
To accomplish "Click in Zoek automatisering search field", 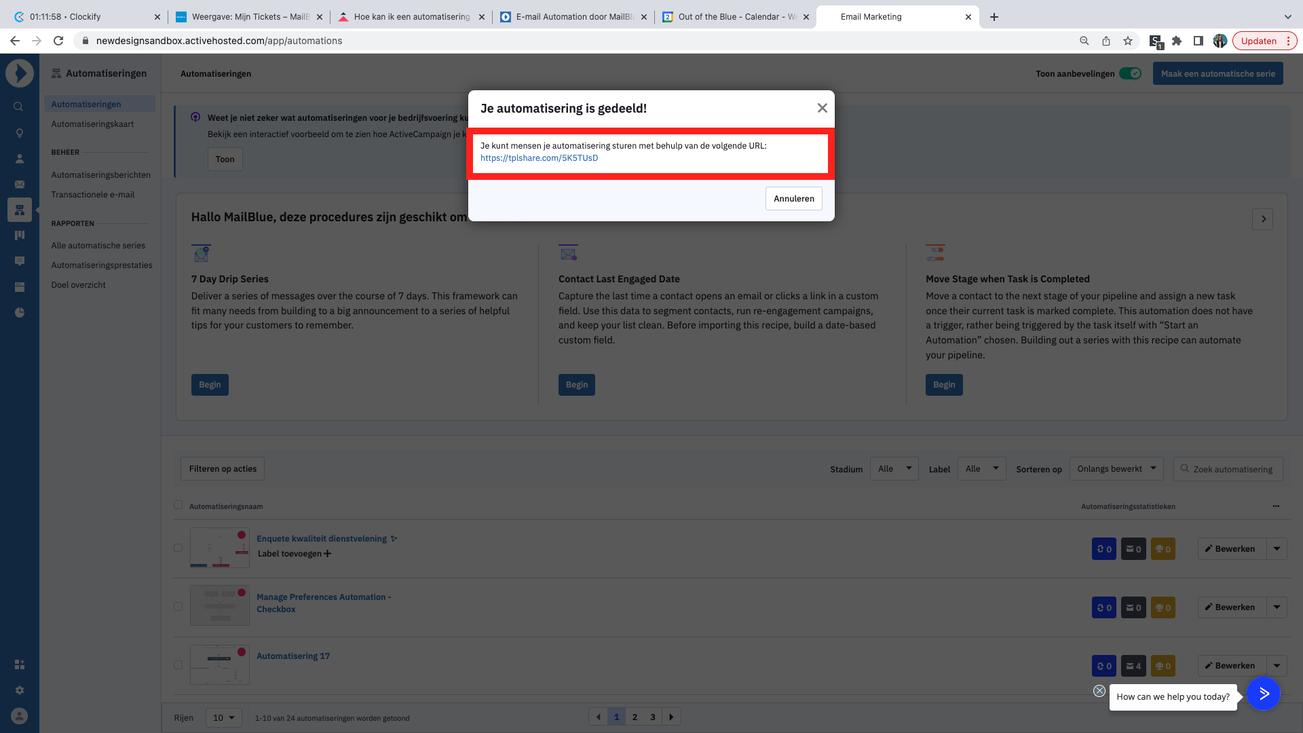I will tap(1228, 469).
